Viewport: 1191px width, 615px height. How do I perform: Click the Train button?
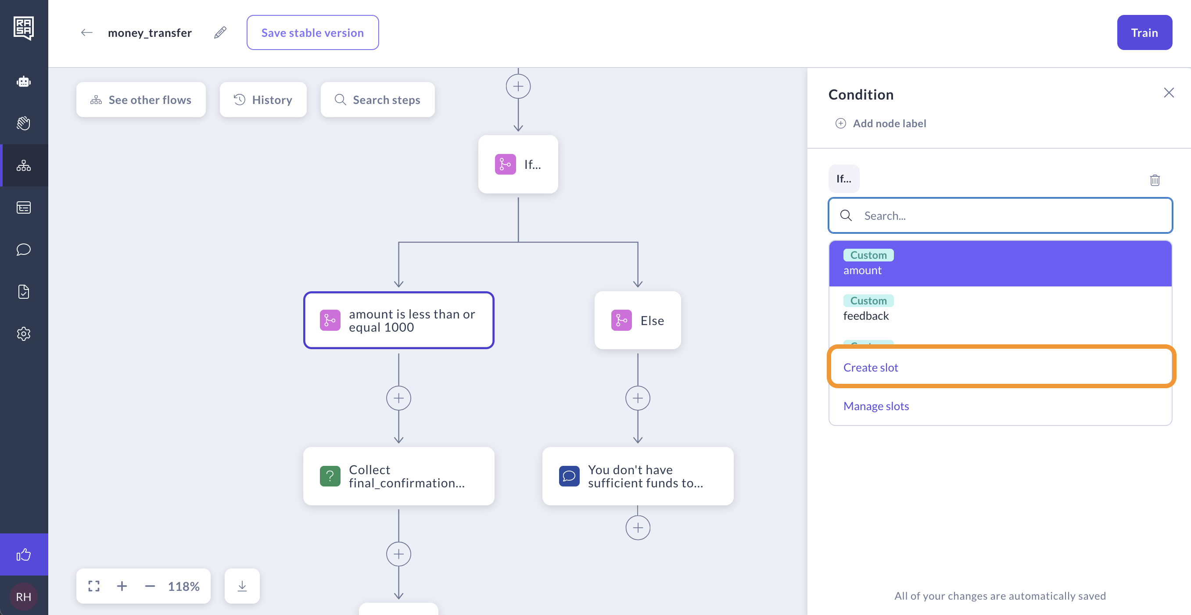point(1144,32)
